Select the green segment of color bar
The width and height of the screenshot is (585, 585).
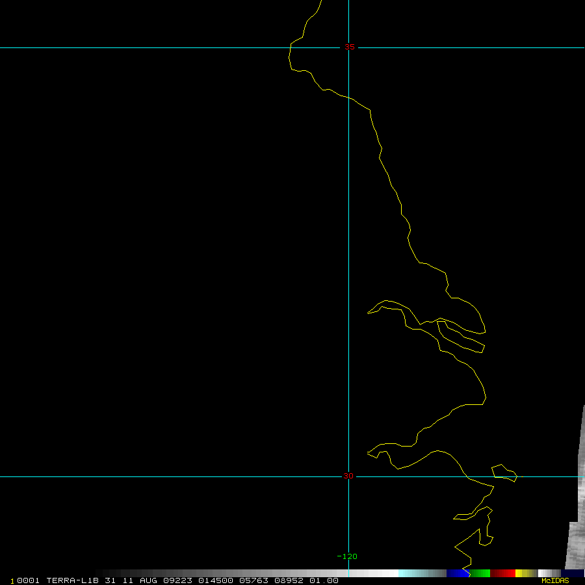[480, 573]
